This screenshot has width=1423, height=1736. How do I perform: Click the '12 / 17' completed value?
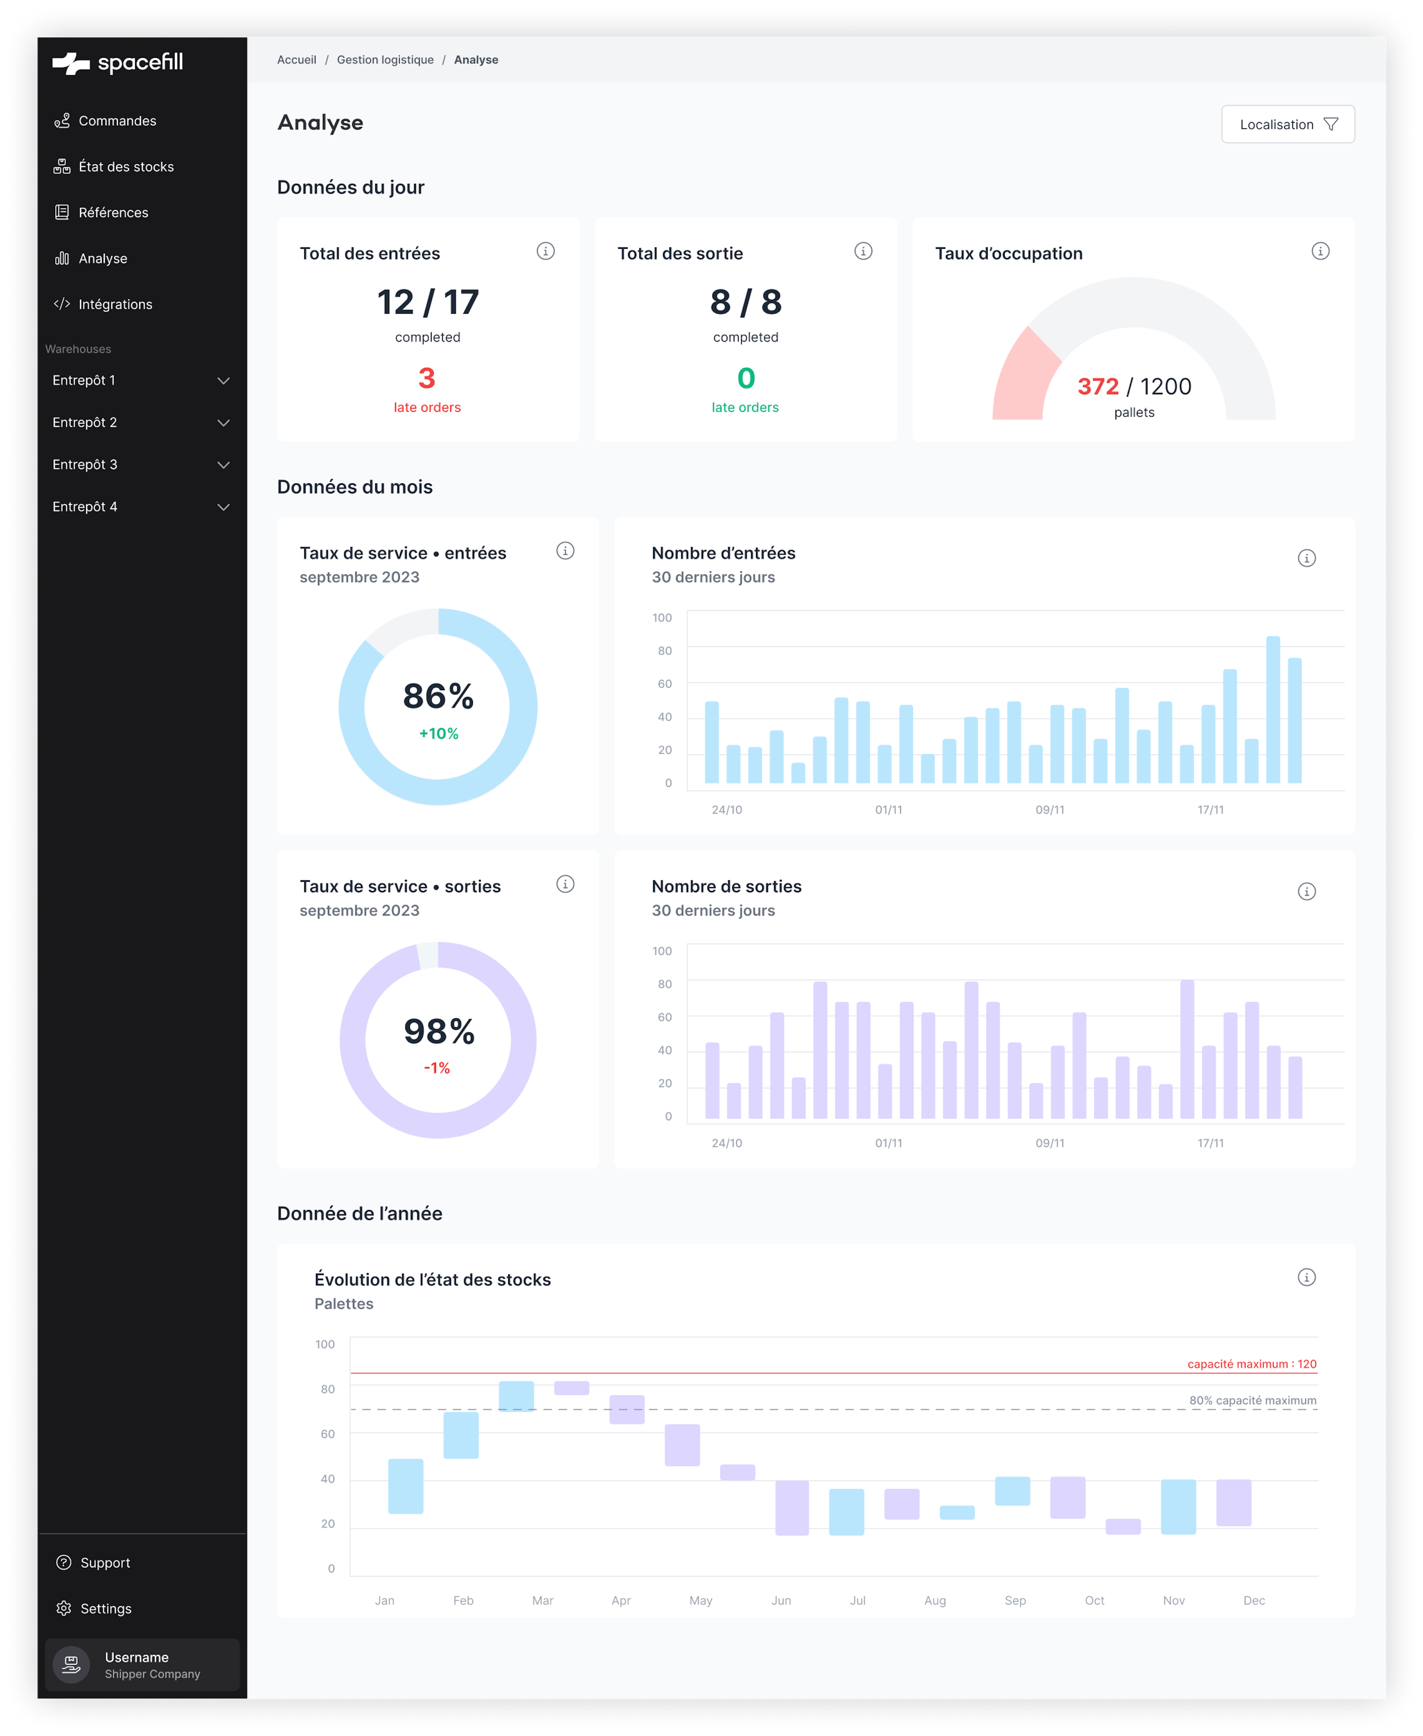[427, 303]
